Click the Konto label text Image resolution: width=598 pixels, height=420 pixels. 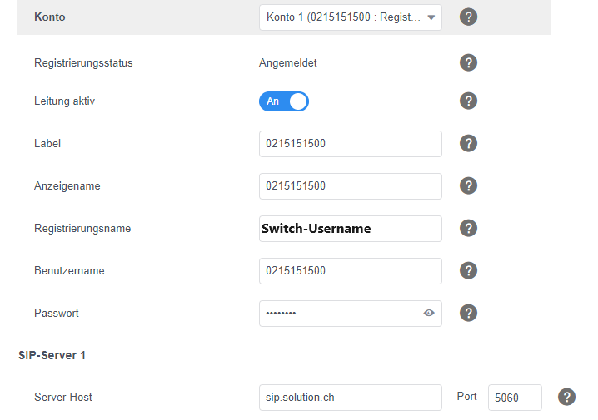tap(50, 17)
